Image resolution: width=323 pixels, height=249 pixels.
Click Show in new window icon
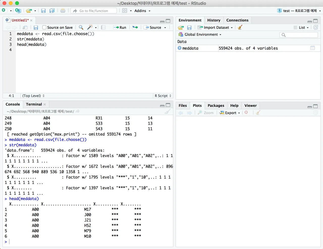[x=25, y=27]
